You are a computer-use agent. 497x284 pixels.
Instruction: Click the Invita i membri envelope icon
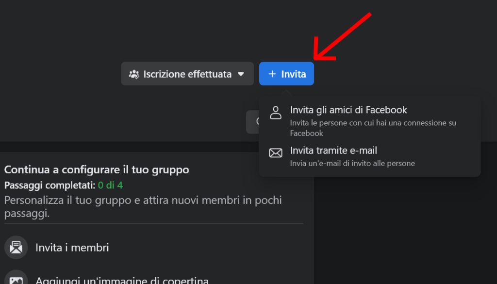click(16, 247)
